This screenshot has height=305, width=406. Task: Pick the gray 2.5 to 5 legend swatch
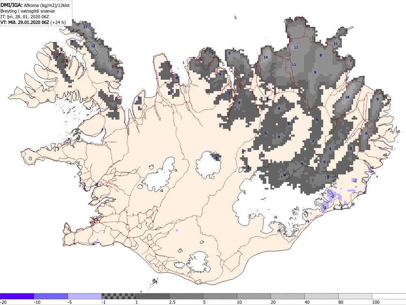coord(186,296)
